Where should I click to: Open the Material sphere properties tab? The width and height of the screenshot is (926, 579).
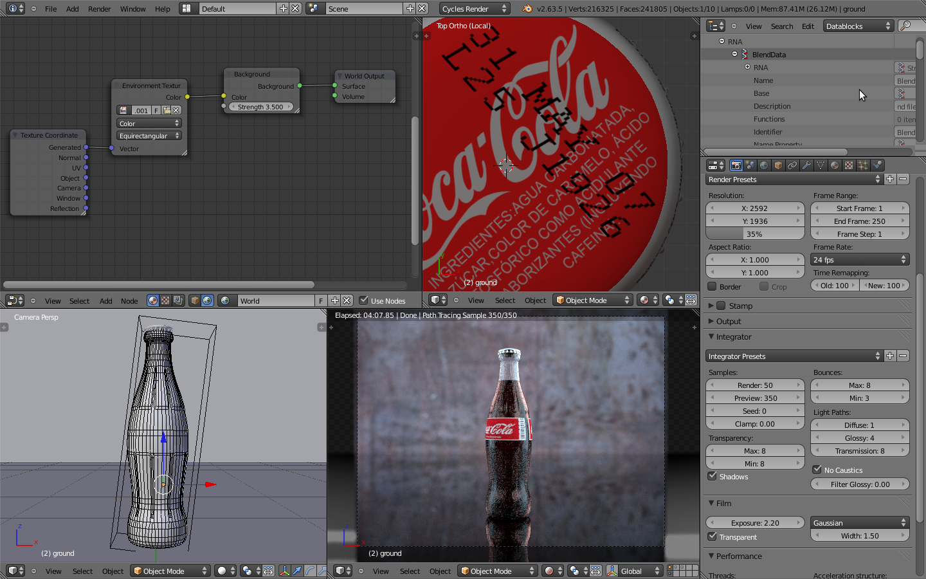point(835,165)
